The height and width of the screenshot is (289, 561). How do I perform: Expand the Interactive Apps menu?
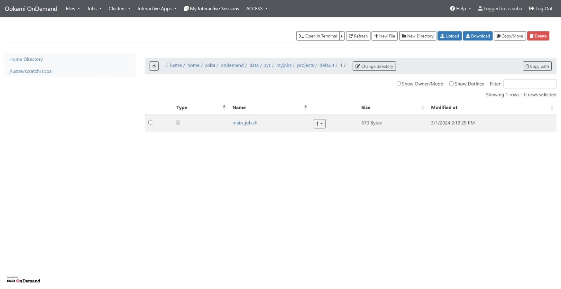[157, 9]
